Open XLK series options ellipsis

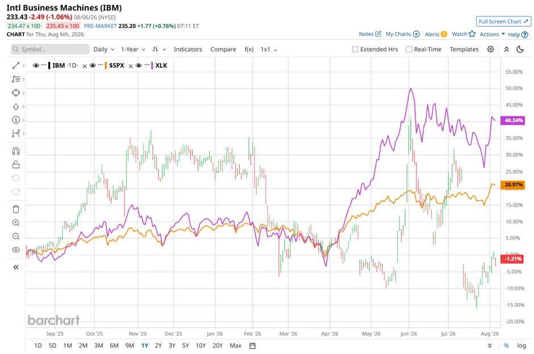coord(147,65)
